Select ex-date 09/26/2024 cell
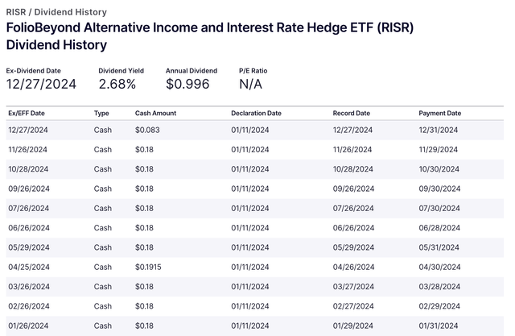515x336 pixels. pyautogui.click(x=29, y=189)
